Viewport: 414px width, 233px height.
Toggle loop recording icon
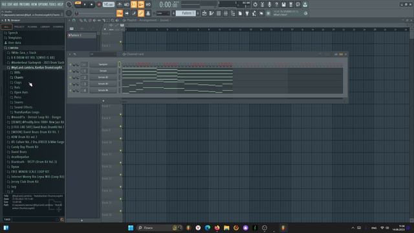coord(148,5)
